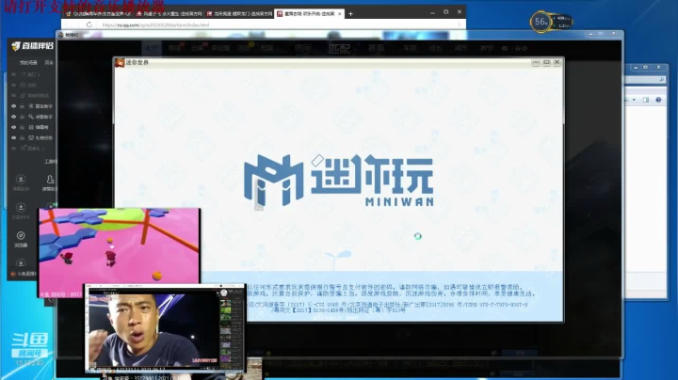Open a new browser tab

click(350, 14)
